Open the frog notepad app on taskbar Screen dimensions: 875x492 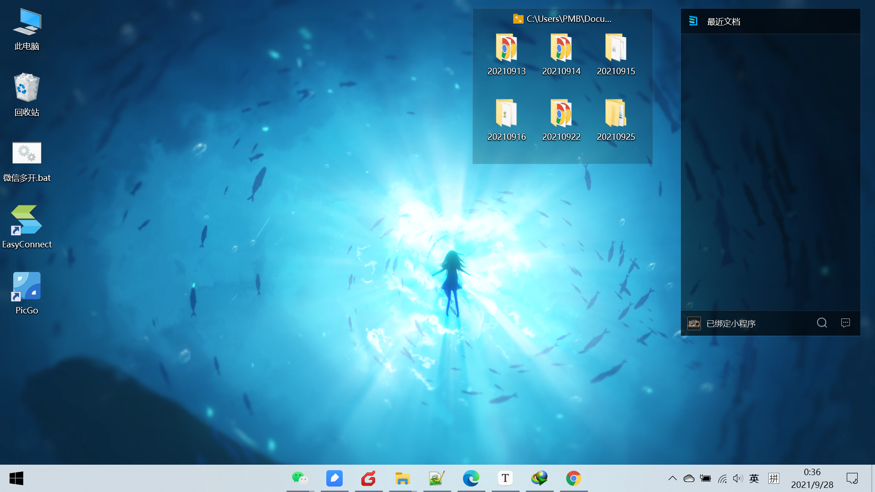[x=437, y=478]
